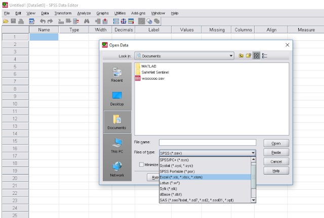Screen dimensions: 324x218
Task: Switch to Details view icon in Open Data
Action: [x=264, y=56]
